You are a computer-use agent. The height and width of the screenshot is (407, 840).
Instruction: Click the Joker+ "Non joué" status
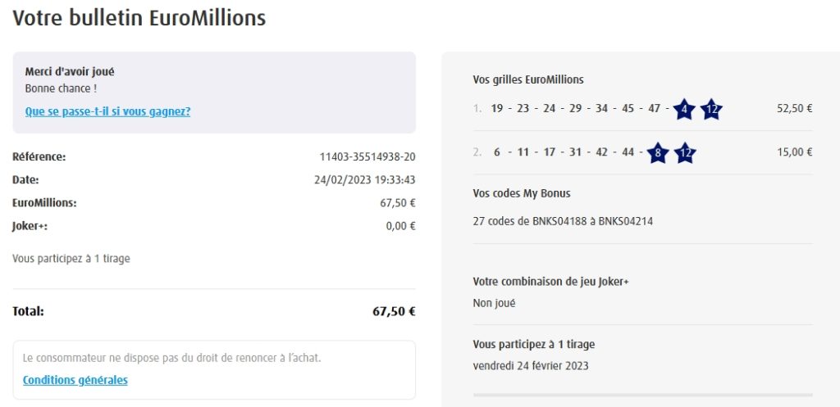click(494, 303)
